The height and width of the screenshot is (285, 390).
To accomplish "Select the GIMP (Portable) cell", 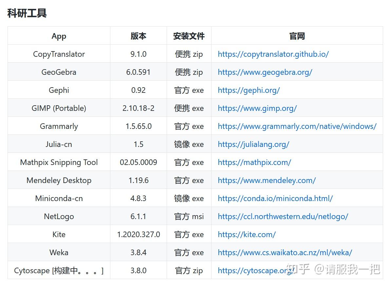I will [59, 108].
